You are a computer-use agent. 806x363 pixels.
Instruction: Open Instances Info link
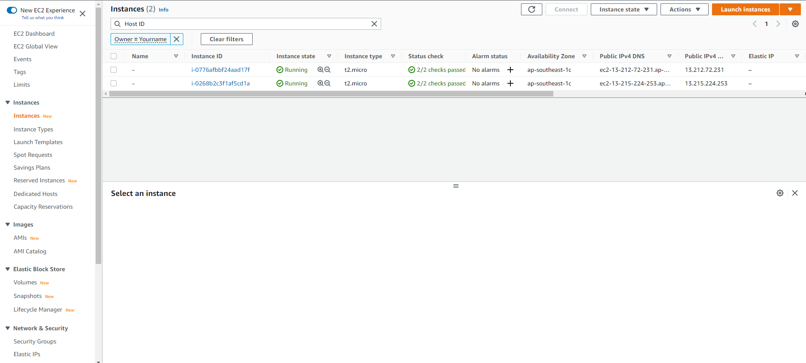click(x=163, y=10)
